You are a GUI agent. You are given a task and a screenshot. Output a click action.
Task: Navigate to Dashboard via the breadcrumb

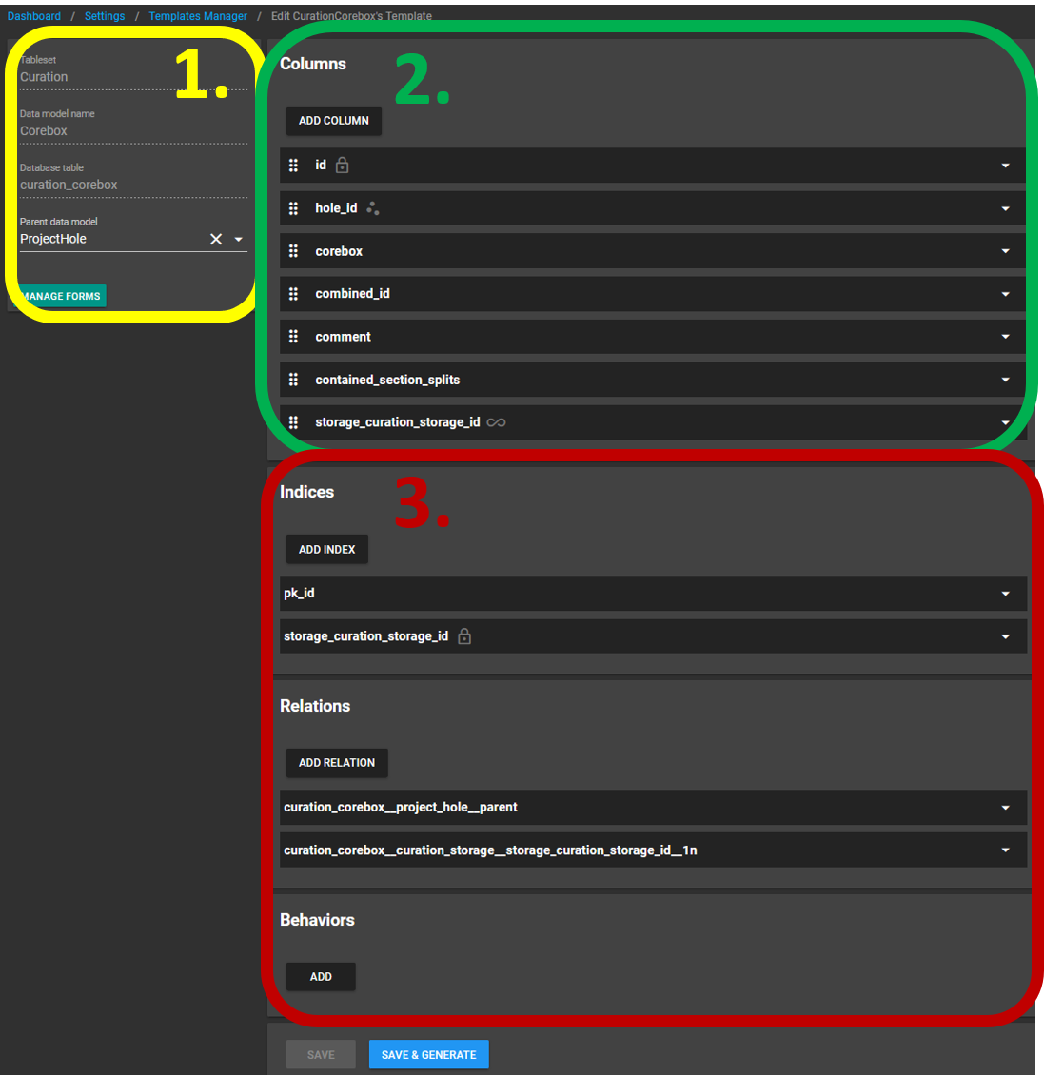click(34, 15)
